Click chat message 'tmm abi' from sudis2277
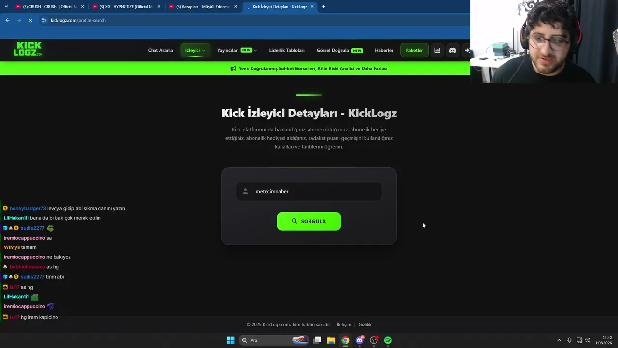 [x=55, y=277]
